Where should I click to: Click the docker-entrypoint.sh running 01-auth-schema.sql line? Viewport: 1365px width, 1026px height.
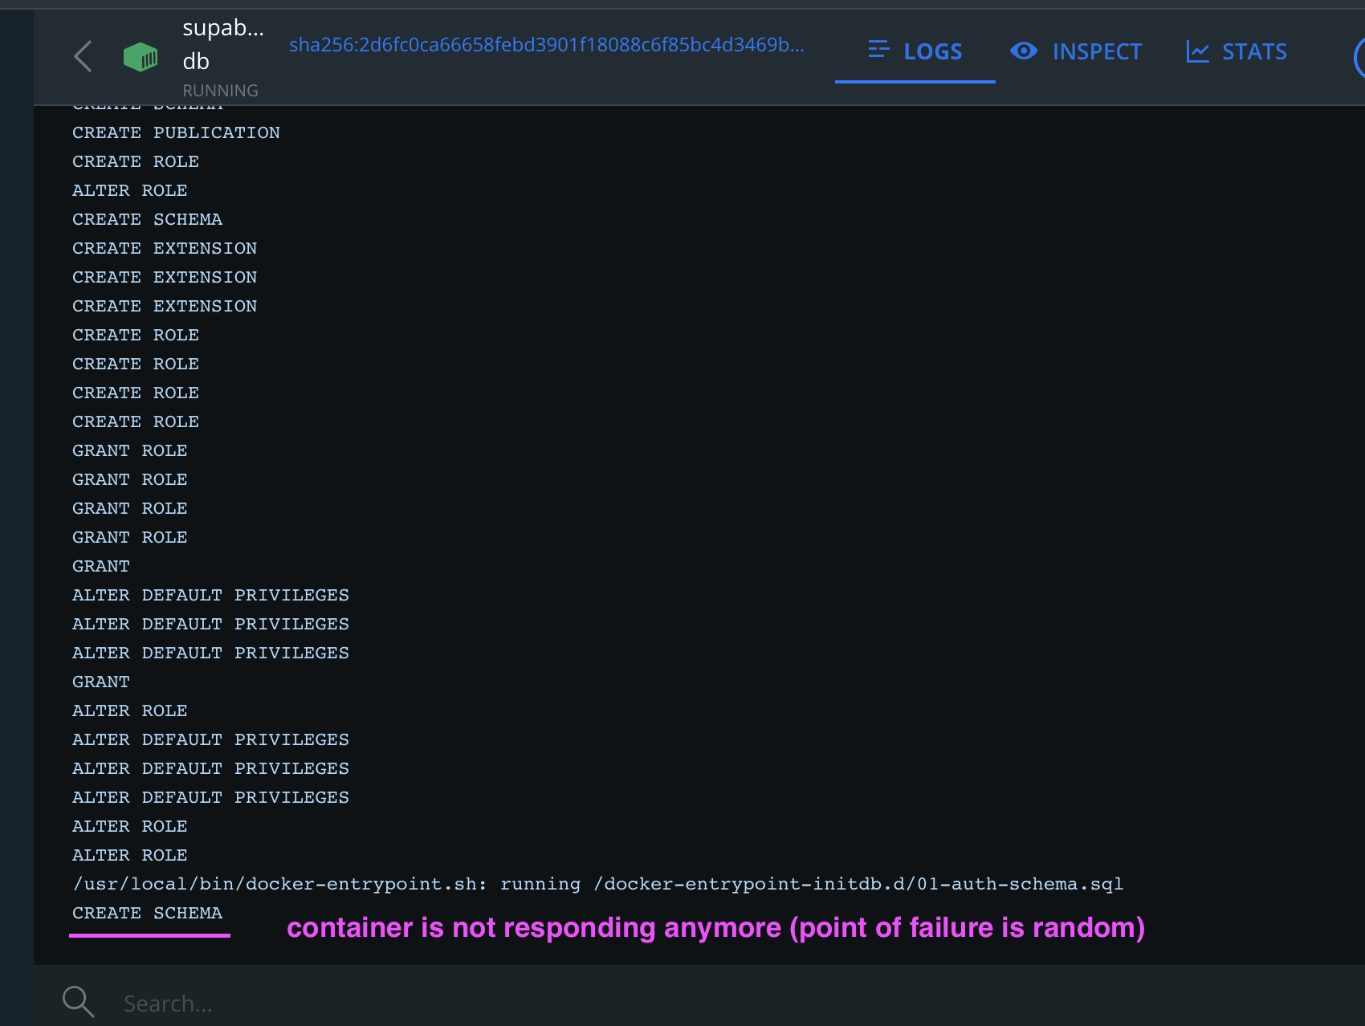pos(597,884)
